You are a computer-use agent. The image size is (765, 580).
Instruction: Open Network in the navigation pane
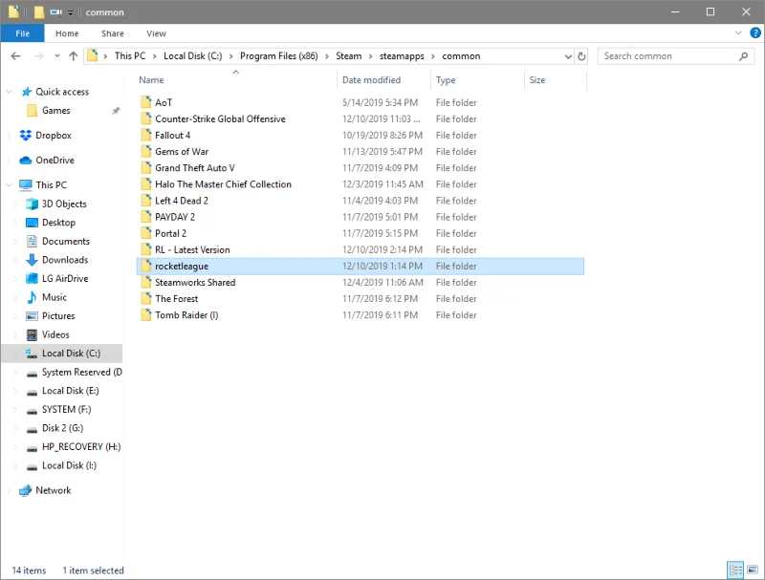53,490
